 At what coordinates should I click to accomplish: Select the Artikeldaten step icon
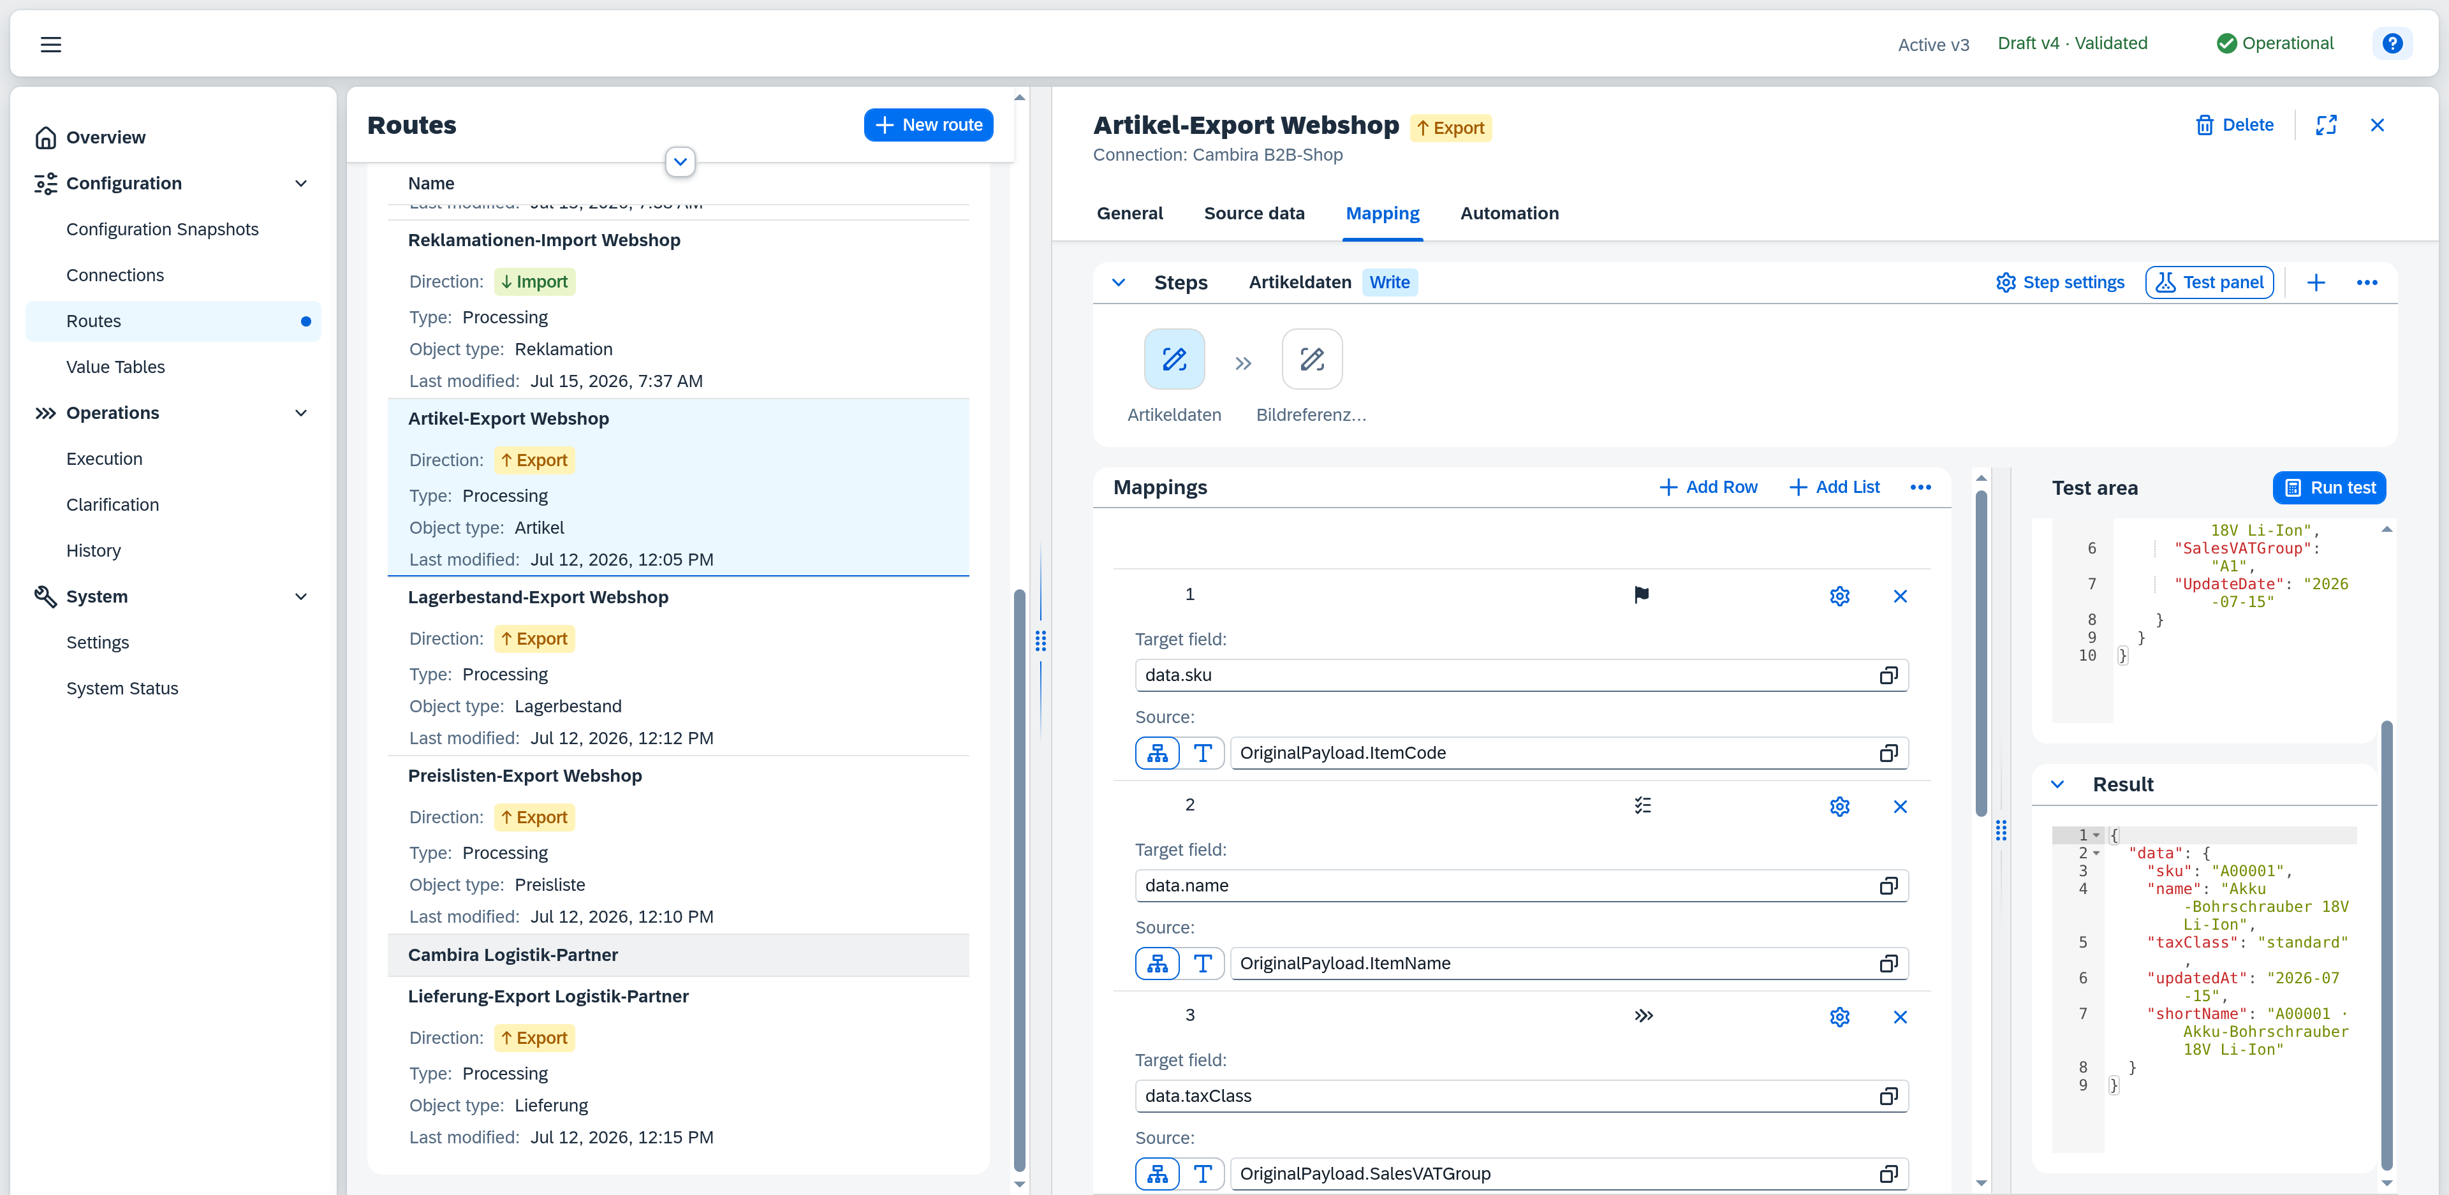tap(1174, 360)
